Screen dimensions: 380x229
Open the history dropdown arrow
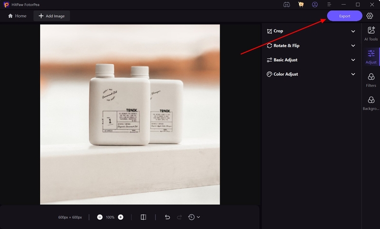[198, 217]
